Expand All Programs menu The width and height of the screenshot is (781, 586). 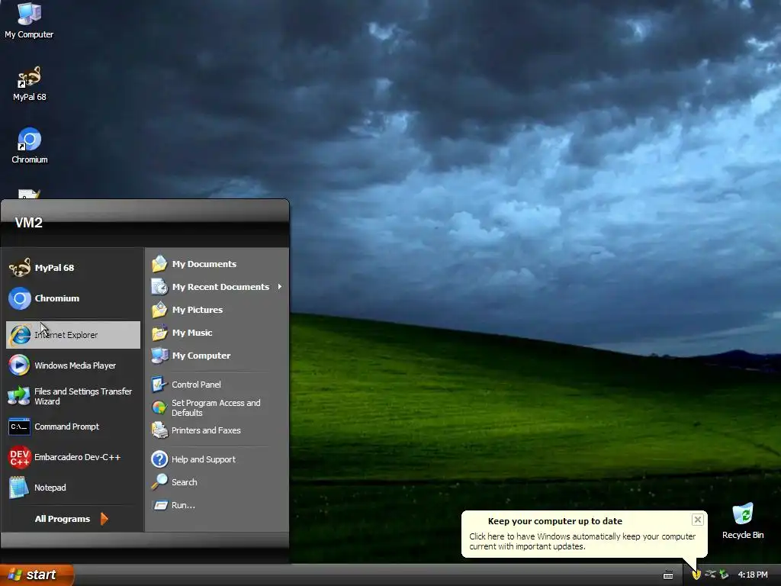[x=72, y=519]
